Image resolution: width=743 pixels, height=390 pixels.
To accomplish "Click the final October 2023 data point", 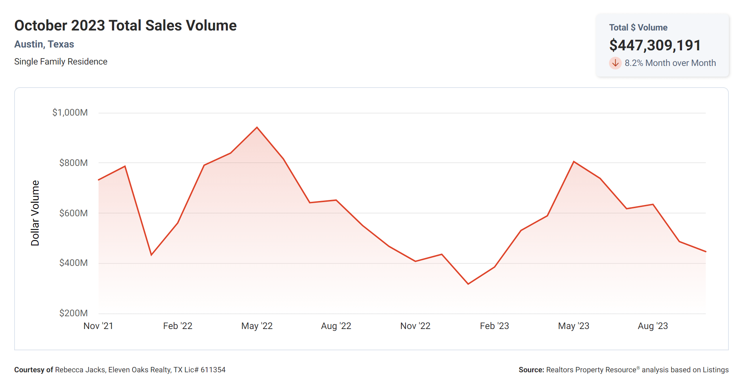I will (705, 251).
